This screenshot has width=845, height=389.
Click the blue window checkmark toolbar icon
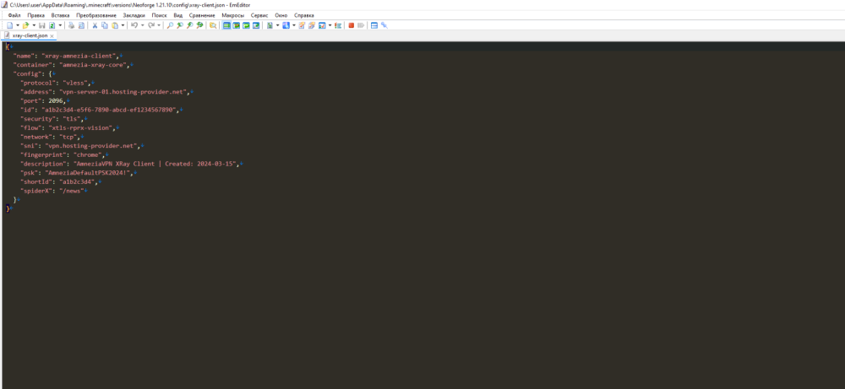(322, 25)
